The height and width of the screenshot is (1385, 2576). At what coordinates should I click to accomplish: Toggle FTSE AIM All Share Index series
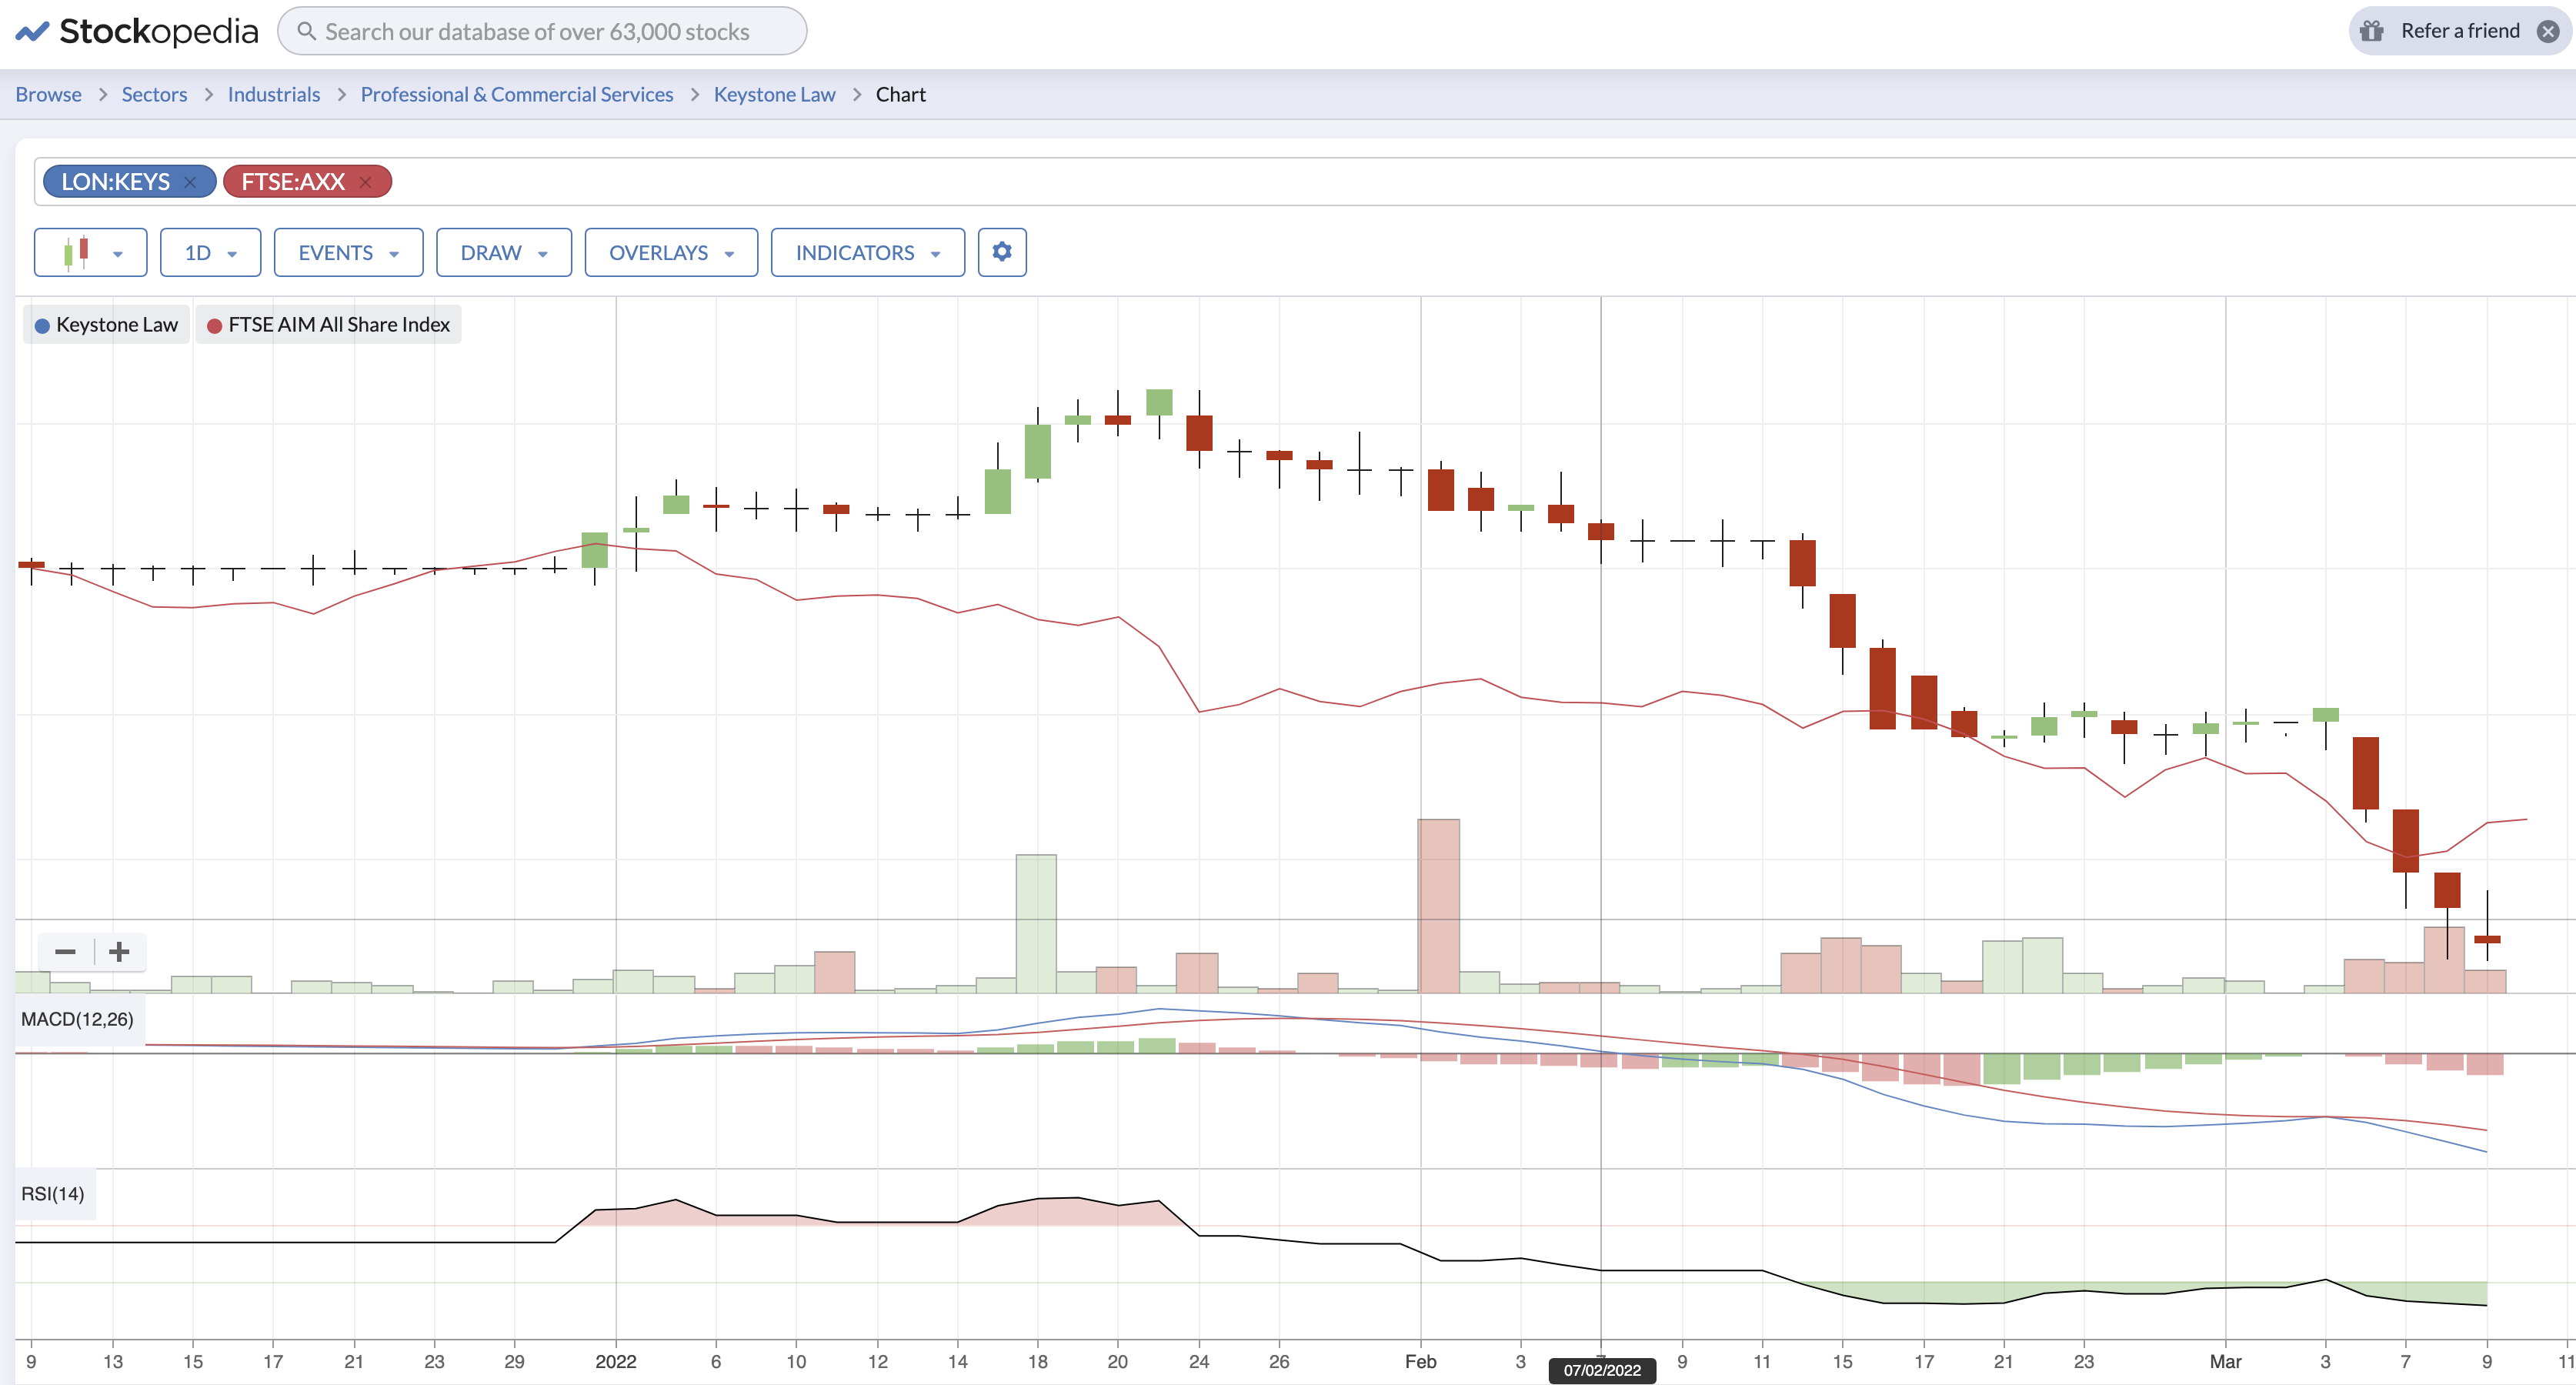pyautogui.click(x=328, y=324)
